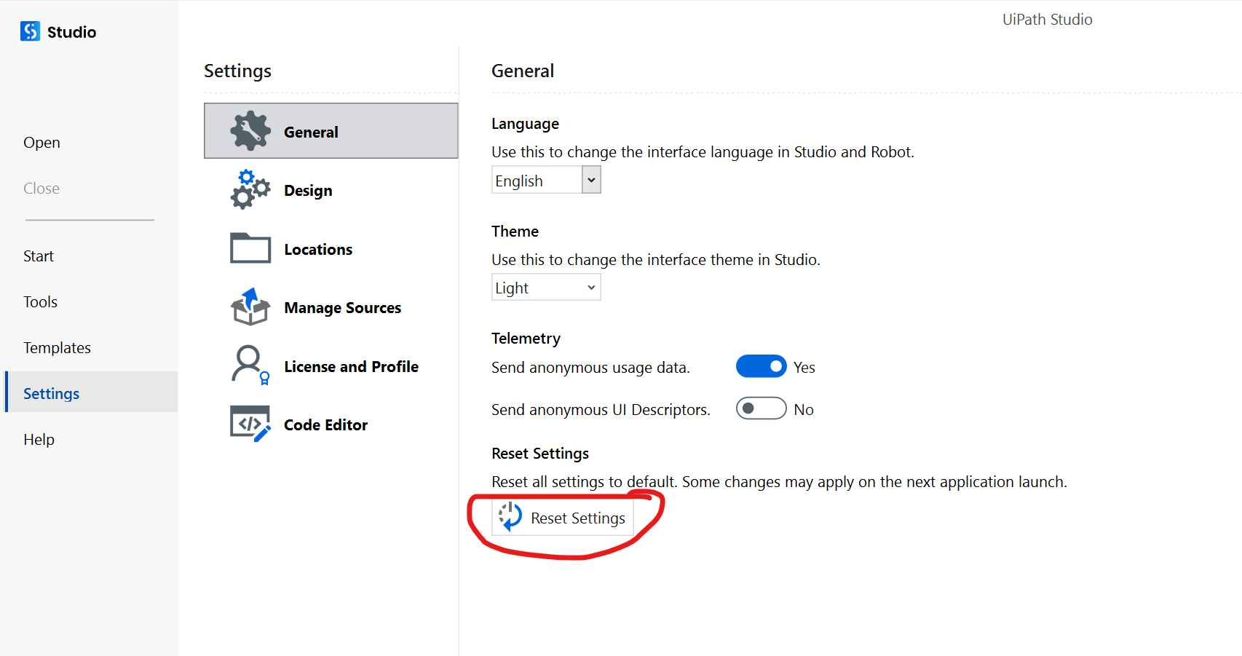Select the English language combo box
Screen dimensions: 1242x656
pyautogui.click(x=537, y=180)
